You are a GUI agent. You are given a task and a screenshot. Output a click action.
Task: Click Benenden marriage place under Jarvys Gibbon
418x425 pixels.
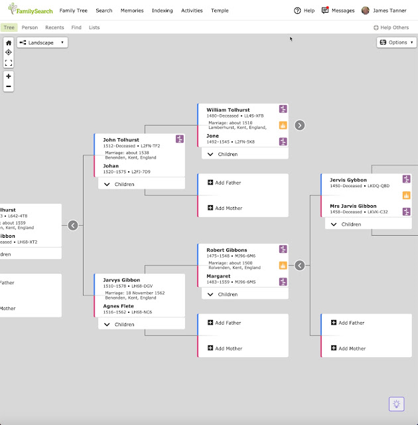(x=131, y=297)
